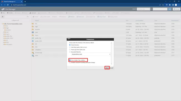The height and width of the screenshot is (101, 181).
Task: Click Unselect All in the file toolbar
Action: (x=90, y=17)
